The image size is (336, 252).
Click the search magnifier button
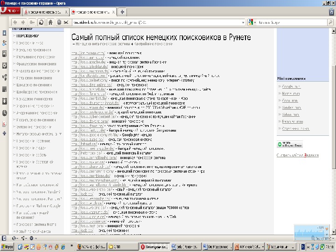pyautogui.click(x=330, y=22)
